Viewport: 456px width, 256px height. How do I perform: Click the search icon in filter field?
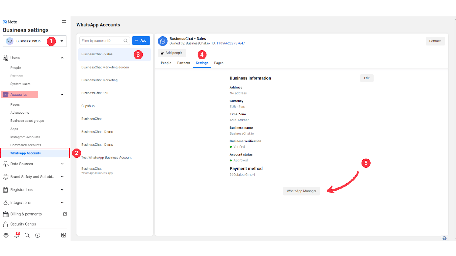(x=125, y=41)
